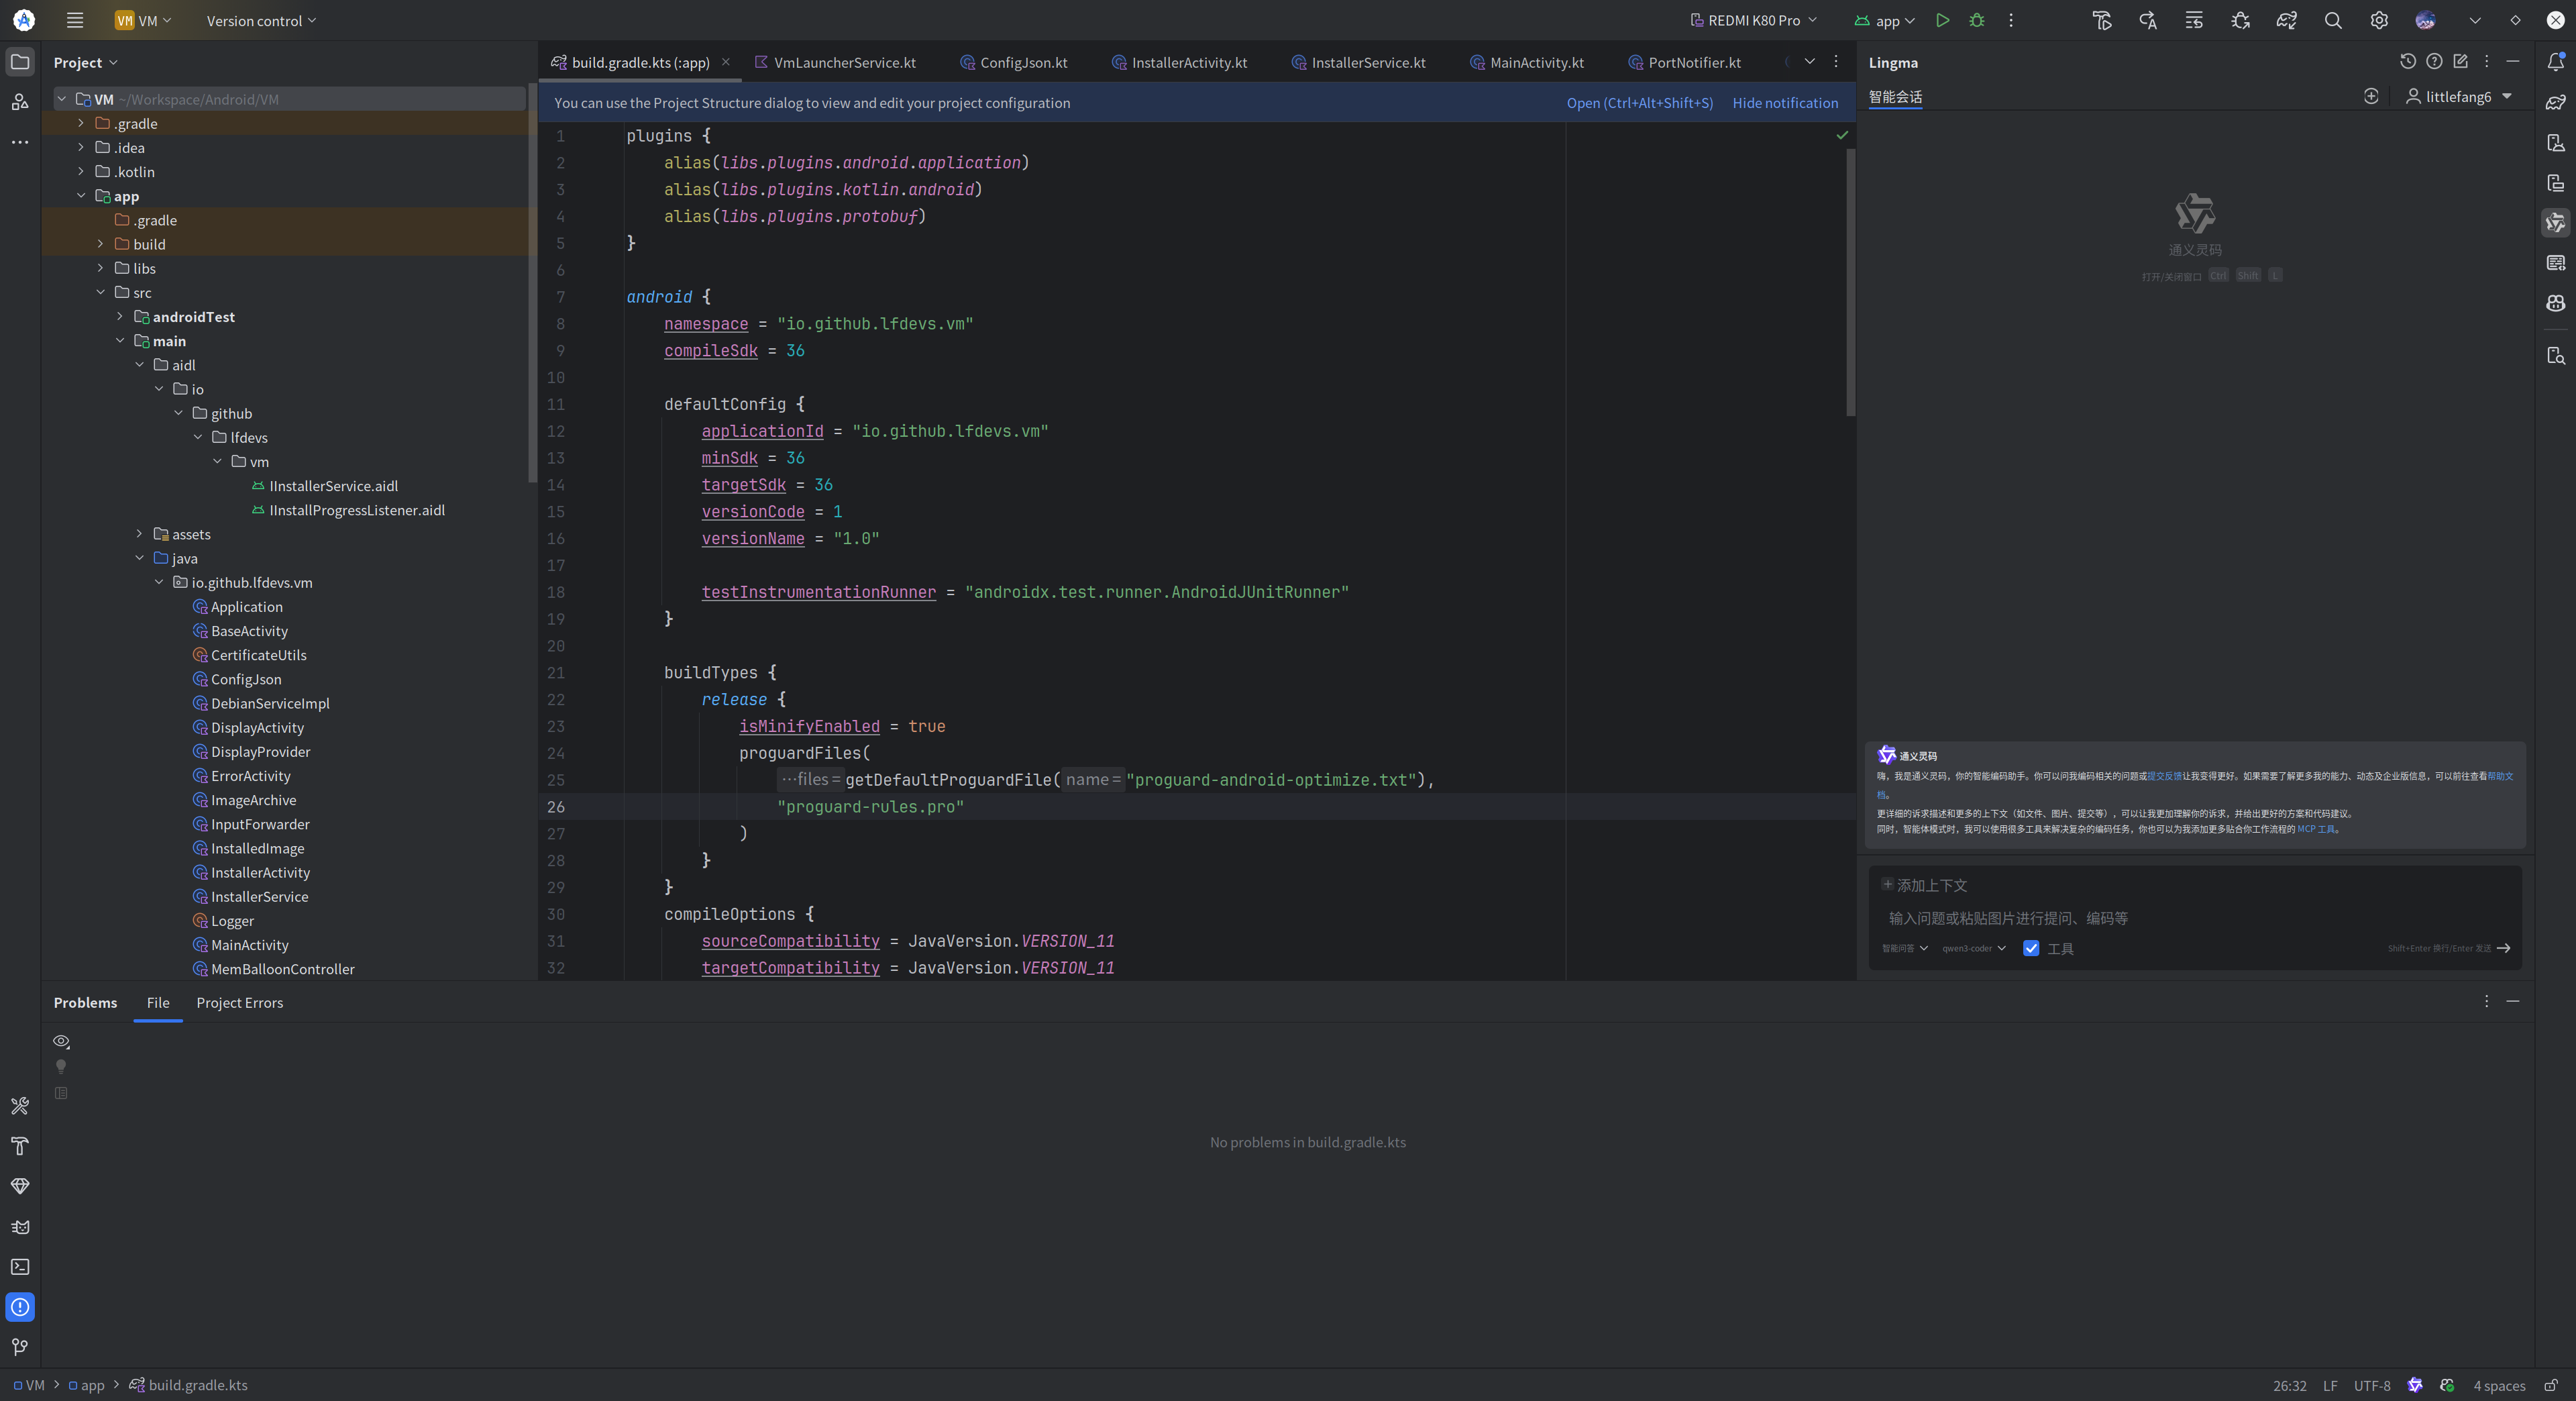Open IDE settings gear
The image size is (2576, 1401).
[2379, 20]
